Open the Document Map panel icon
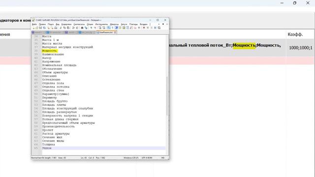The image size is (315, 177). point(124,28)
